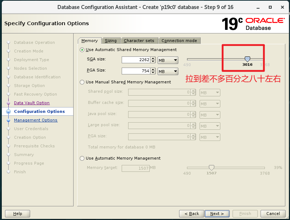The height and width of the screenshot is (220, 290).
Task: Click the Nodes Selection step label
Action: pos(31,68)
